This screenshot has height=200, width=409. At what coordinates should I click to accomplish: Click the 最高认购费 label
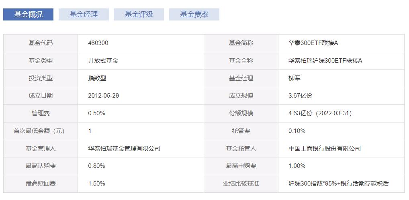pyautogui.click(x=41, y=166)
